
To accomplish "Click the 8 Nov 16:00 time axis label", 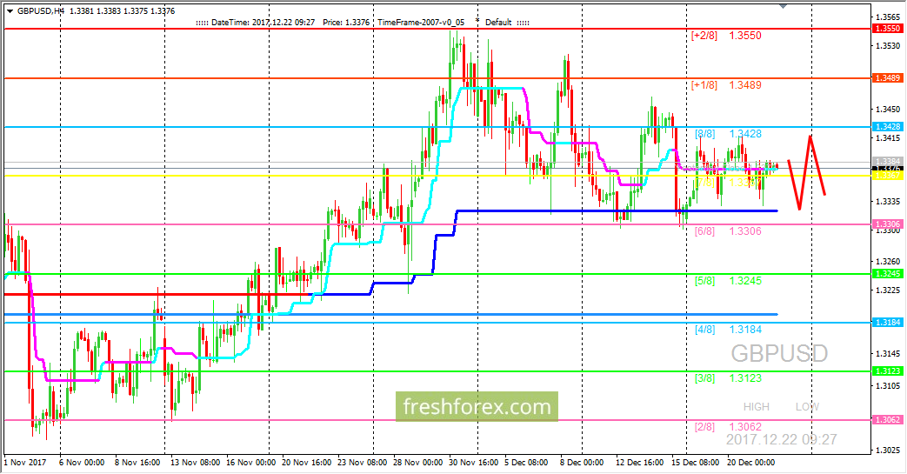I will 137,463.
